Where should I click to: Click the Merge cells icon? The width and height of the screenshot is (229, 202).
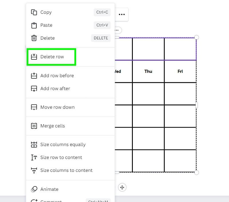[x=34, y=126]
